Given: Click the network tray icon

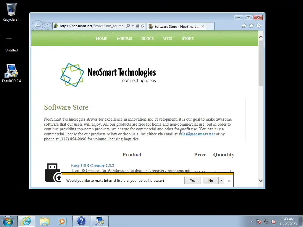Looking at the screenshot, I should pos(266,221).
